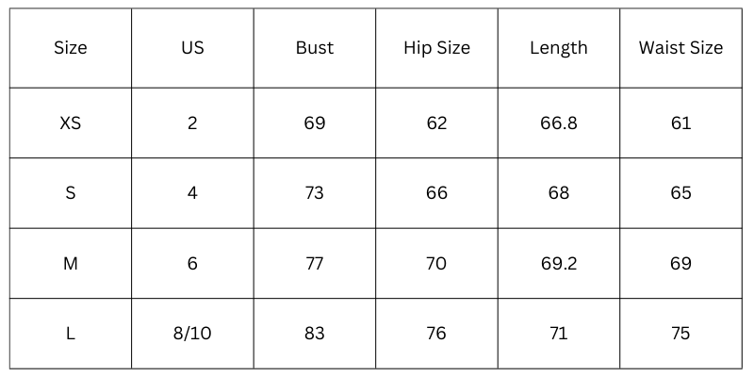Select the length 71 cell
Screen dimensions: 754x377
click(x=559, y=334)
